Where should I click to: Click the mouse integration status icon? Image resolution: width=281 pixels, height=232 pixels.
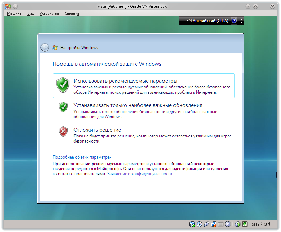(x=237, y=224)
